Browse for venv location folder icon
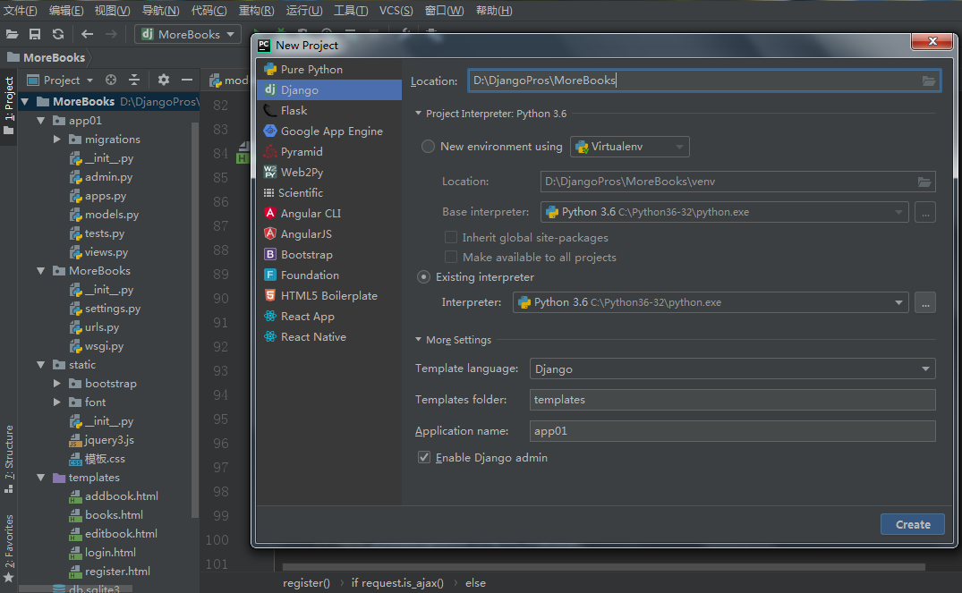Viewport: 962px width, 593px height. [924, 182]
